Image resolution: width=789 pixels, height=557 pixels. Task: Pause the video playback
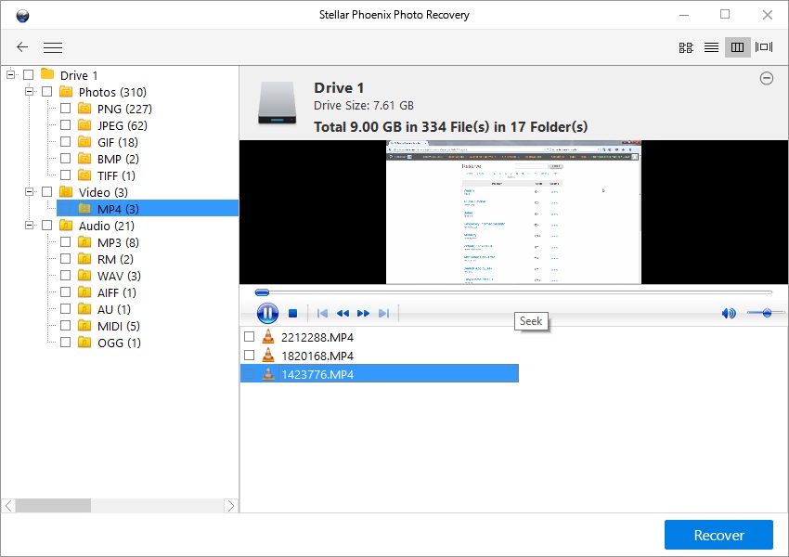click(266, 313)
